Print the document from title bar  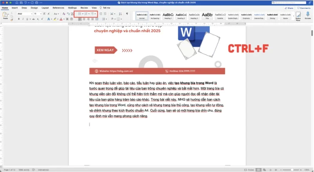click(x=37, y=3)
